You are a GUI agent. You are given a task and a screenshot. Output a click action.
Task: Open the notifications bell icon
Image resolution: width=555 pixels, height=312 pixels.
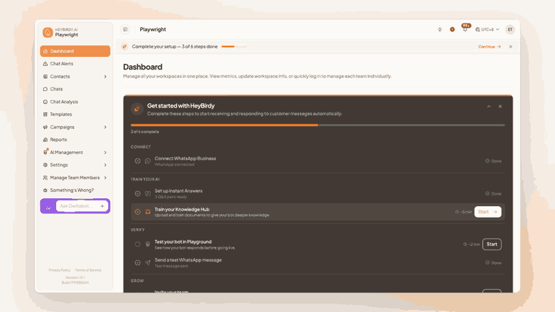[x=465, y=29]
